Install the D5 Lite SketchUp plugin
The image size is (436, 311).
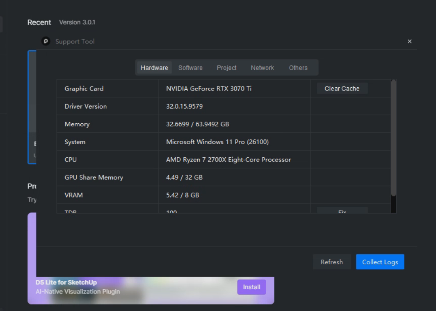click(x=251, y=287)
